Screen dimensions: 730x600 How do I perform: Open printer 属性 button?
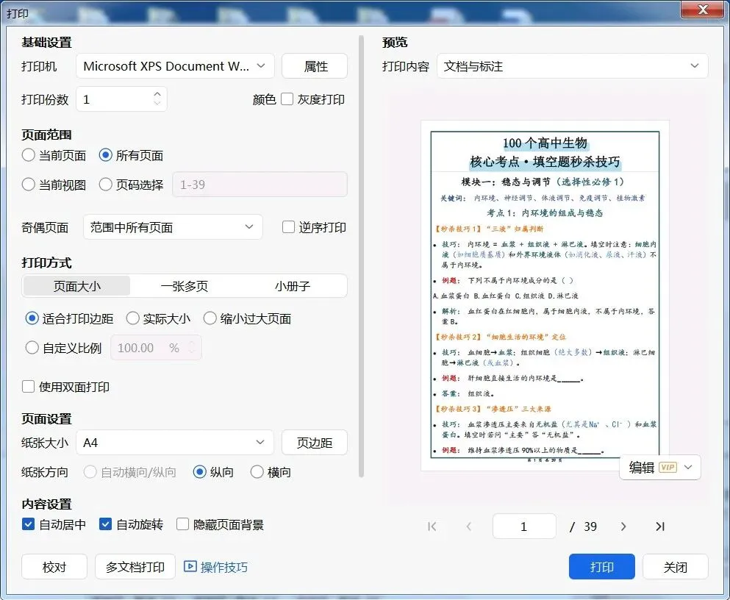click(x=315, y=66)
